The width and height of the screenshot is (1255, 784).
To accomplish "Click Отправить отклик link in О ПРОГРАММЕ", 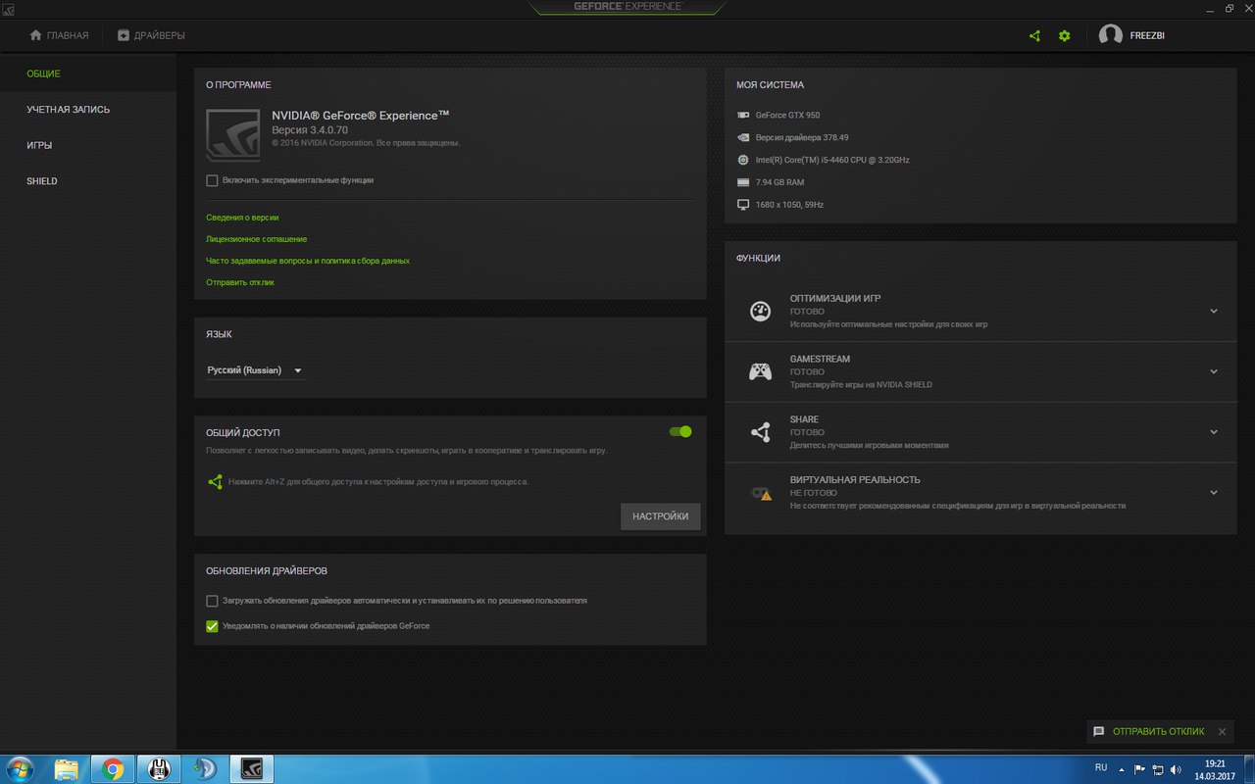I will pyautogui.click(x=240, y=282).
